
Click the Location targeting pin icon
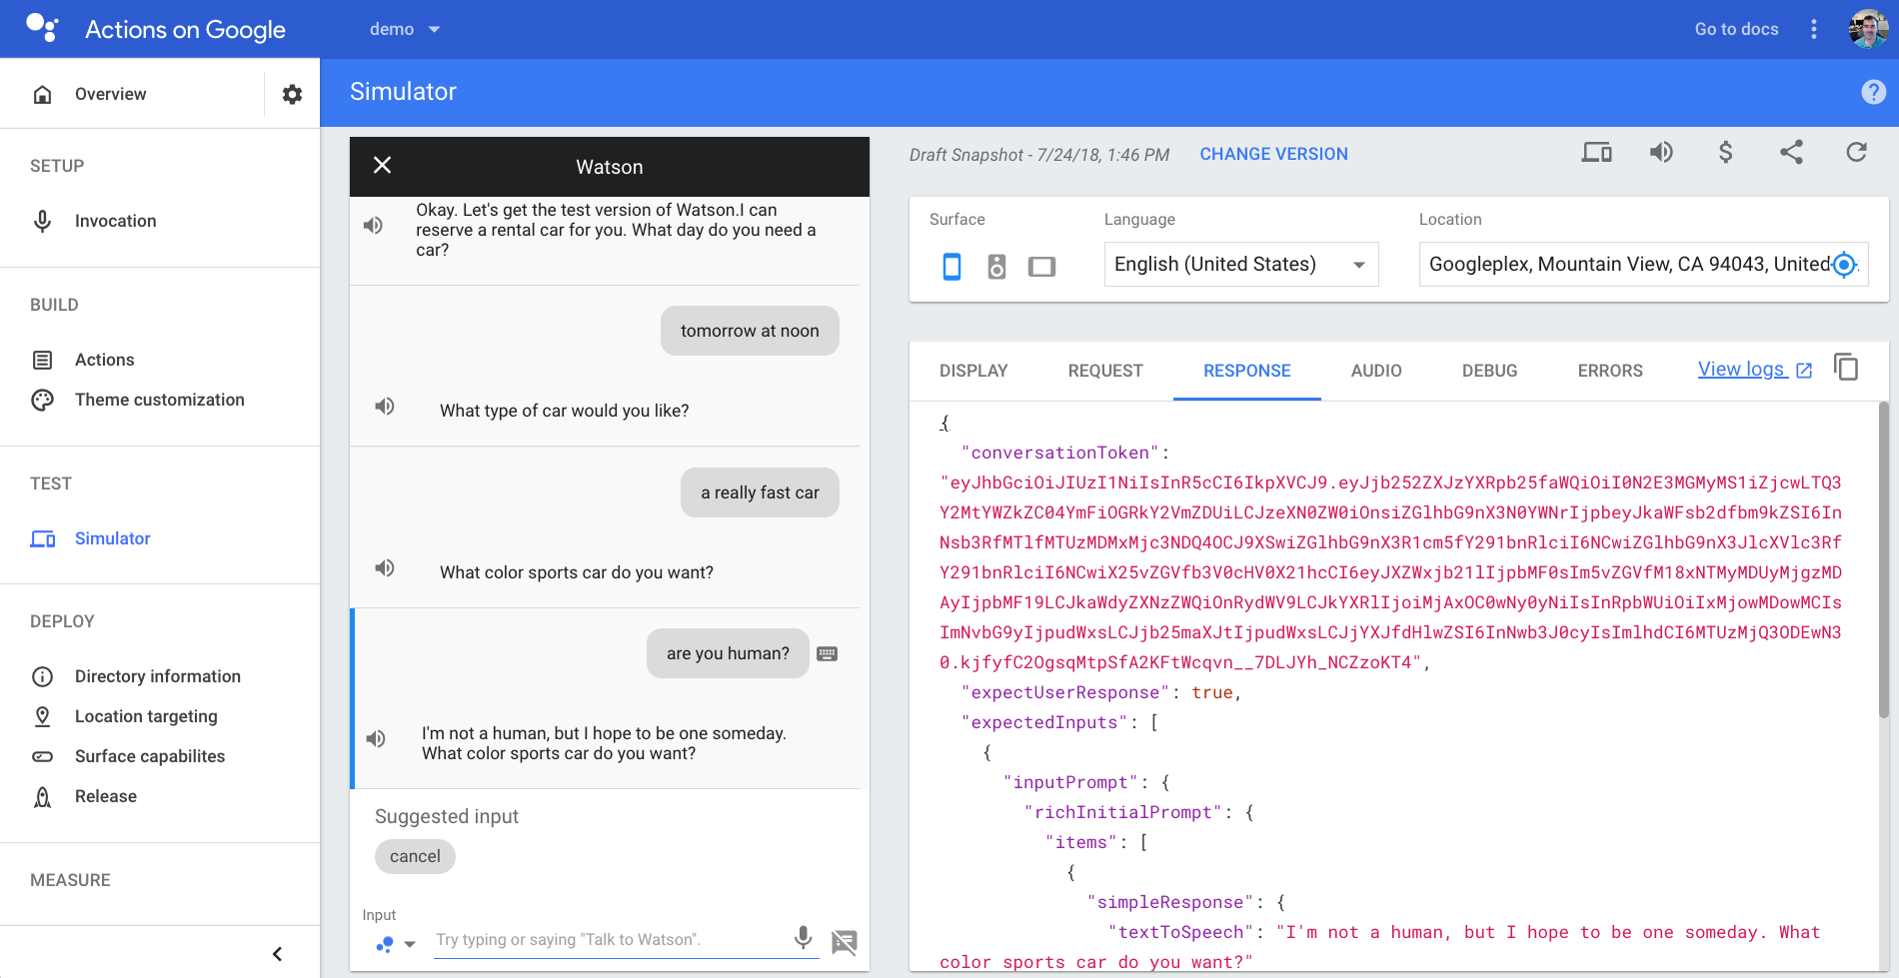42,716
